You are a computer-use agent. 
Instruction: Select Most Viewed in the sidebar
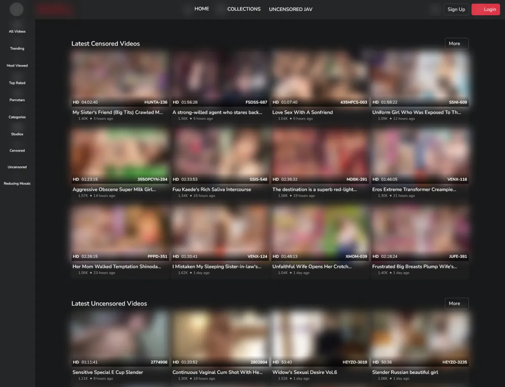(x=17, y=66)
